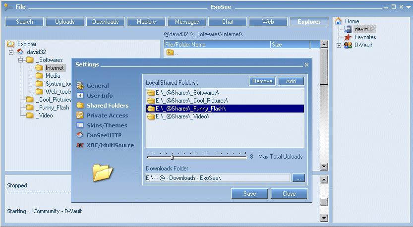Open the Messages tab
This screenshot has height=227, width=413.
tap(186, 22)
